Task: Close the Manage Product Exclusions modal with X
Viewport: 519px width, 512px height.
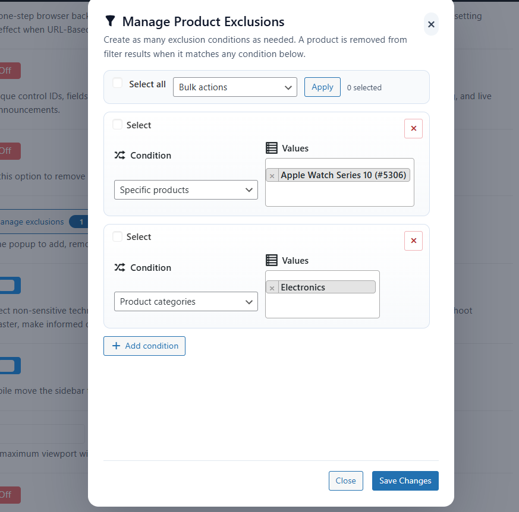Action: click(x=431, y=24)
